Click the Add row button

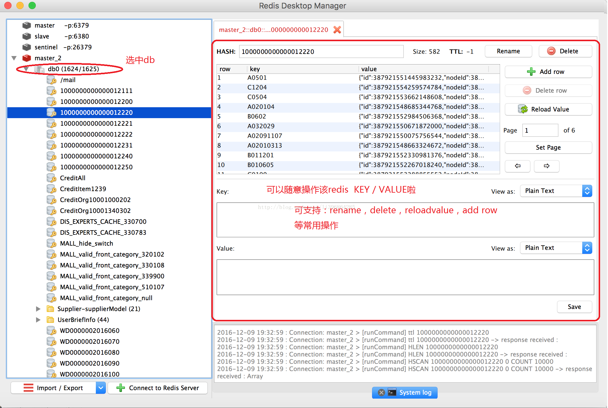[x=548, y=72]
